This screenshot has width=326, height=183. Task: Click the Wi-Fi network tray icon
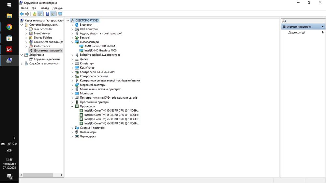coord(9,144)
